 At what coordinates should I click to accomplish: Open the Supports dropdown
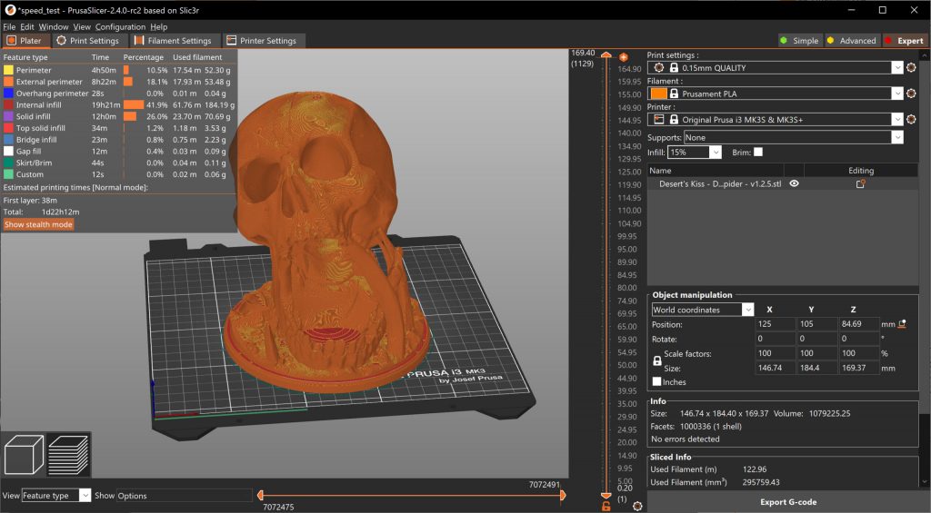coord(897,137)
